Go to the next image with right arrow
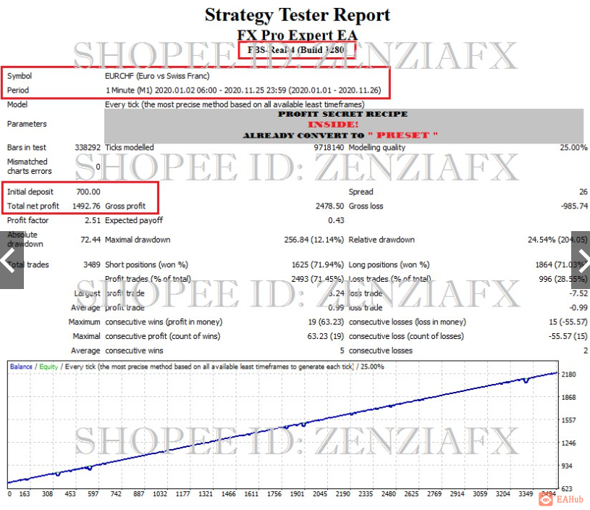This screenshot has height=510, width=590. tap(581, 260)
